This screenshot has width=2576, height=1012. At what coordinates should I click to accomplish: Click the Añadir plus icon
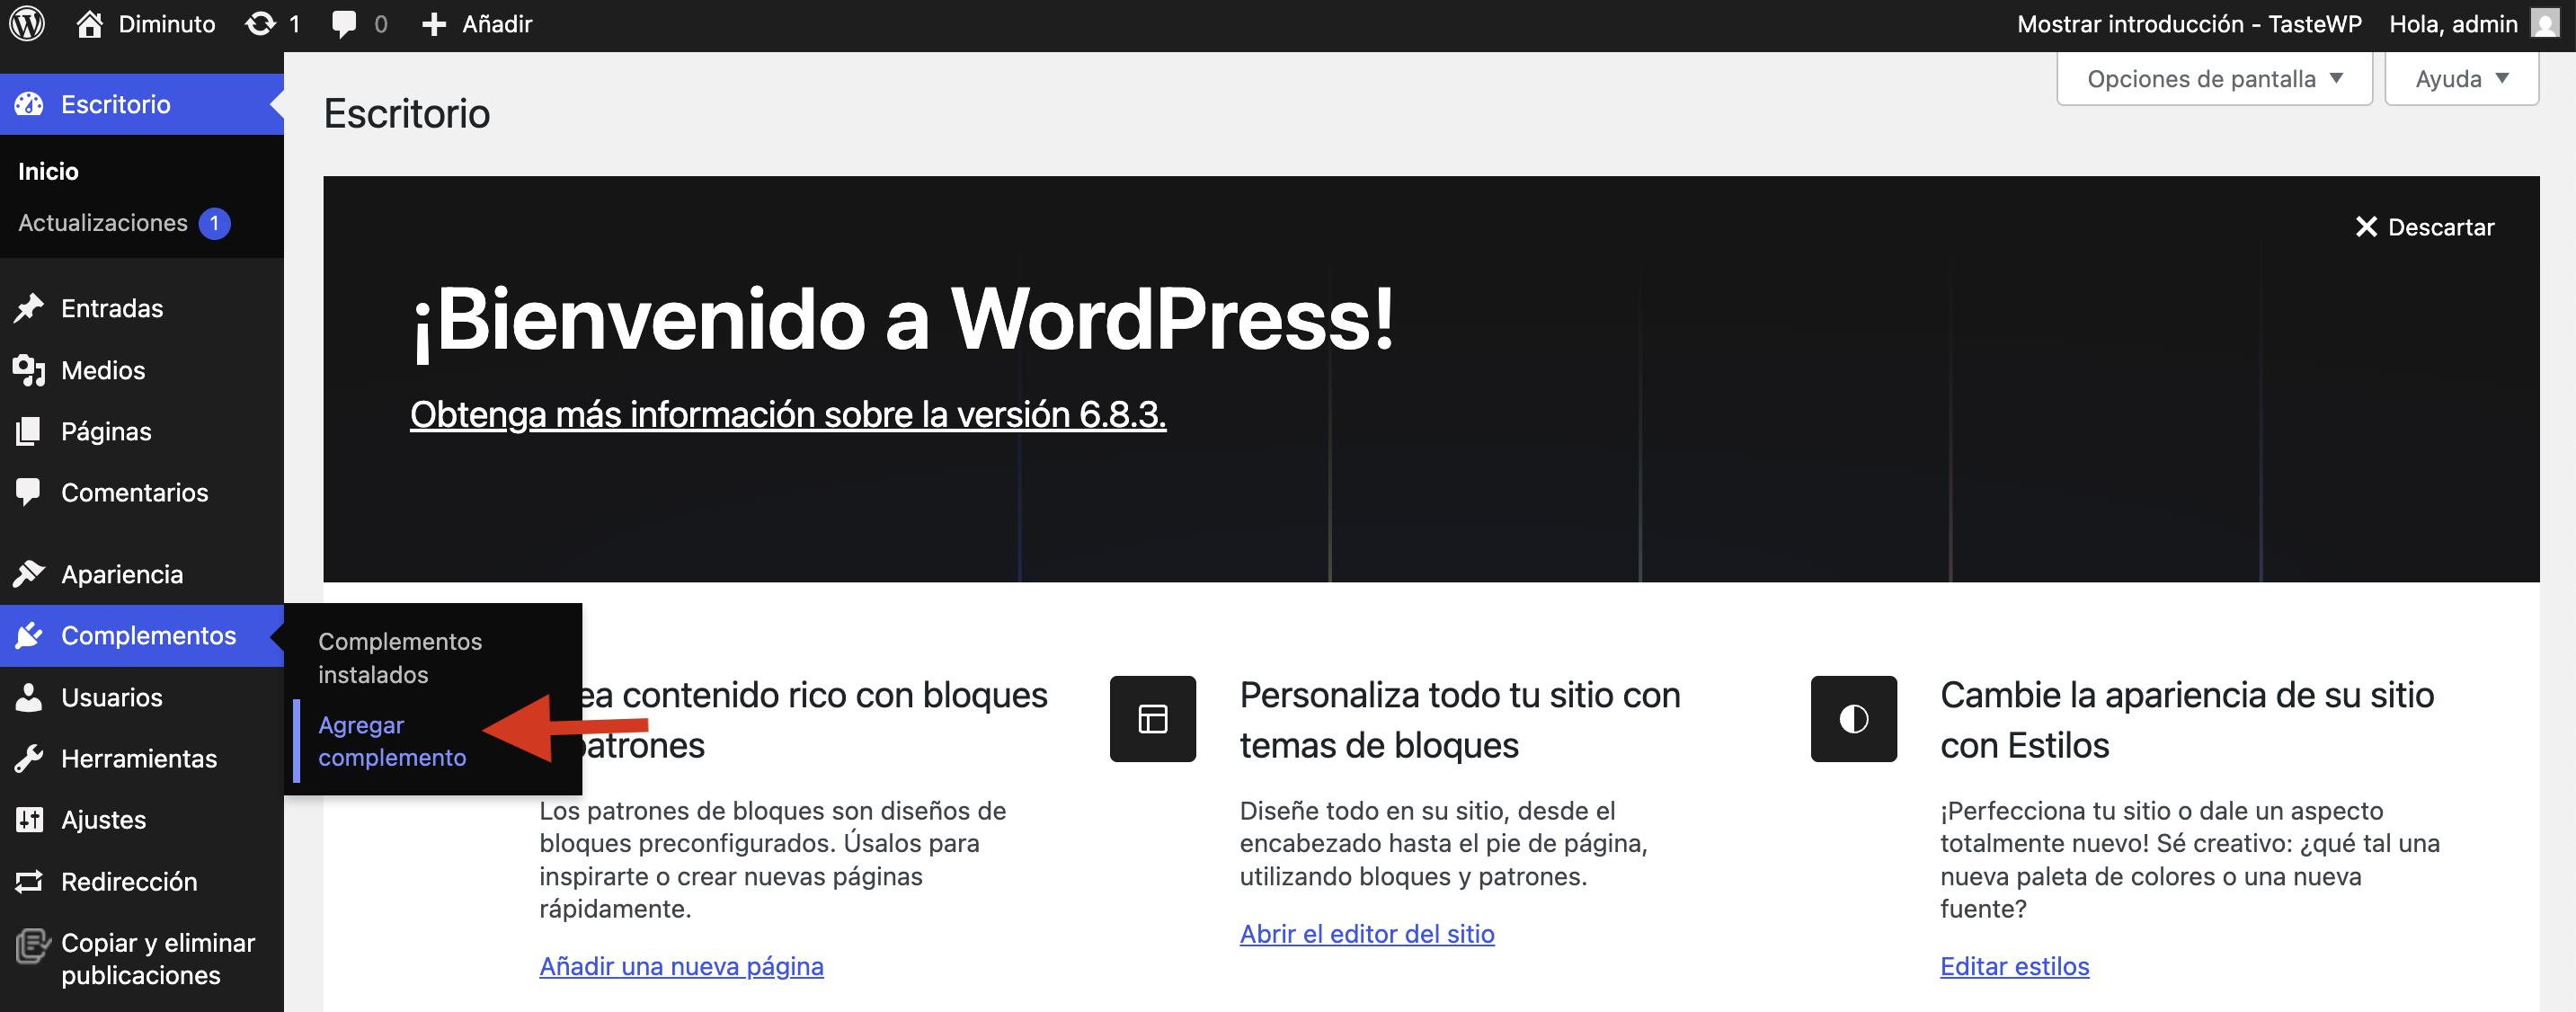tap(433, 24)
